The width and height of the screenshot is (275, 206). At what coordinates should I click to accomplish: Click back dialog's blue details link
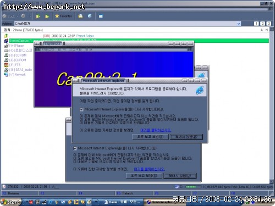tap(149, 169)
